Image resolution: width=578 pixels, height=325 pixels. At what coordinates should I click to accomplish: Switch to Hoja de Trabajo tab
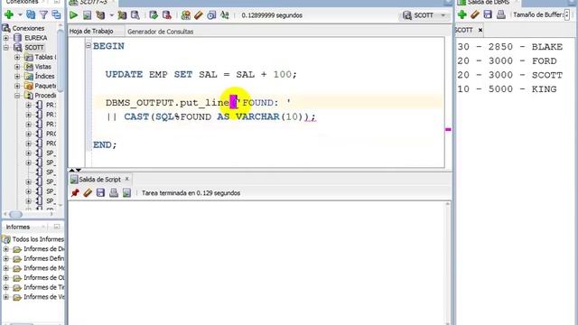[91, 32]
